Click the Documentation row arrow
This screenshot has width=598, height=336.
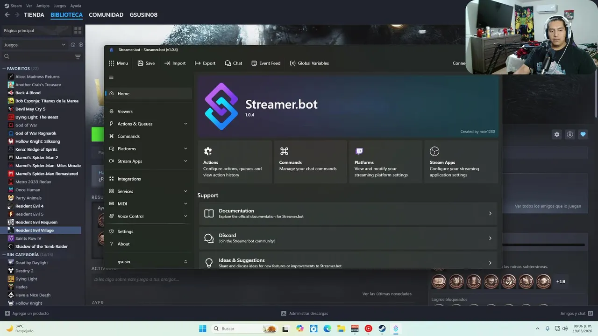(x=490, y=213)
